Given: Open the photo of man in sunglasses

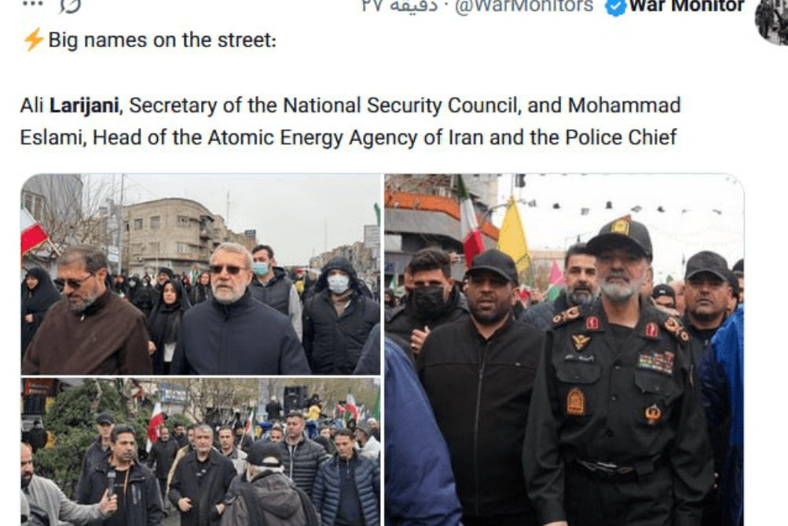Looking at the screenshot, I should (200, 274).
